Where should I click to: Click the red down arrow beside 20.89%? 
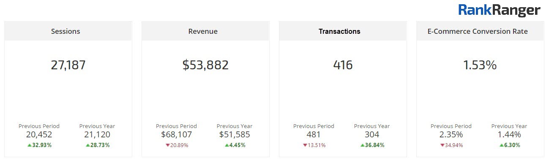pyautogui.click(x=167, y=145)
